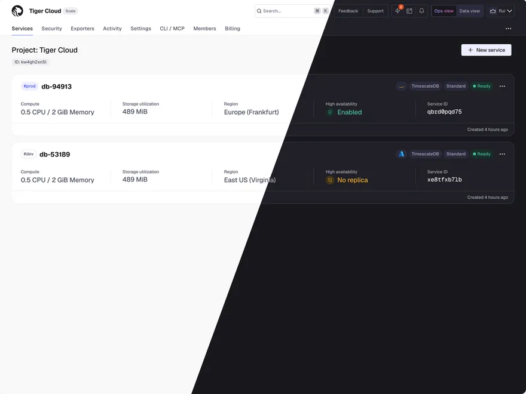Click the bell notifications icon

point(421,11)
